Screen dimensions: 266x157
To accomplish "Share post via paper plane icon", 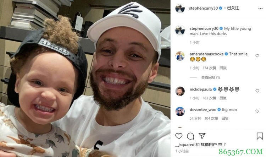I will click(202, 136).
